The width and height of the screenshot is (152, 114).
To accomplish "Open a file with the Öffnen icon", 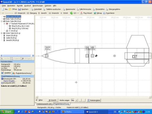I will [x=10, y=9].
